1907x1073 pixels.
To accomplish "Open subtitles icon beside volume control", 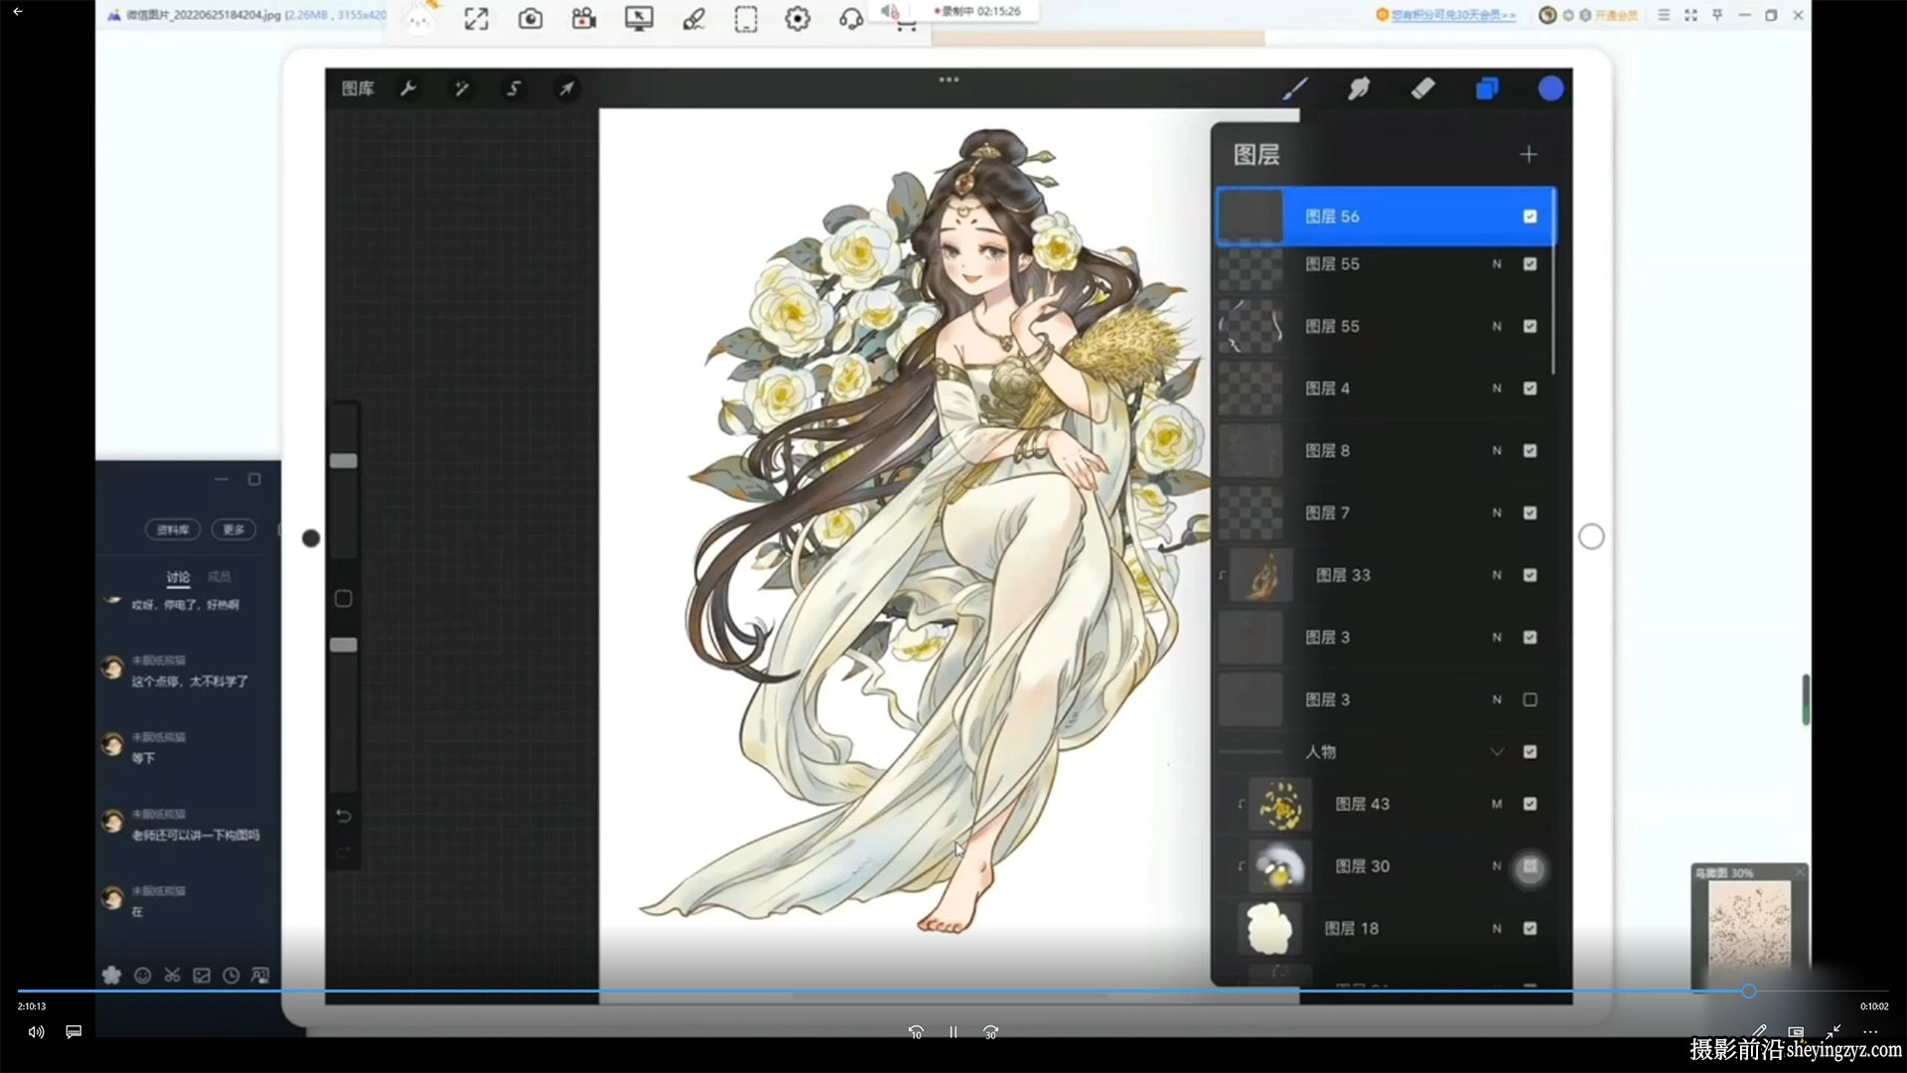I will pos(73,1032).
